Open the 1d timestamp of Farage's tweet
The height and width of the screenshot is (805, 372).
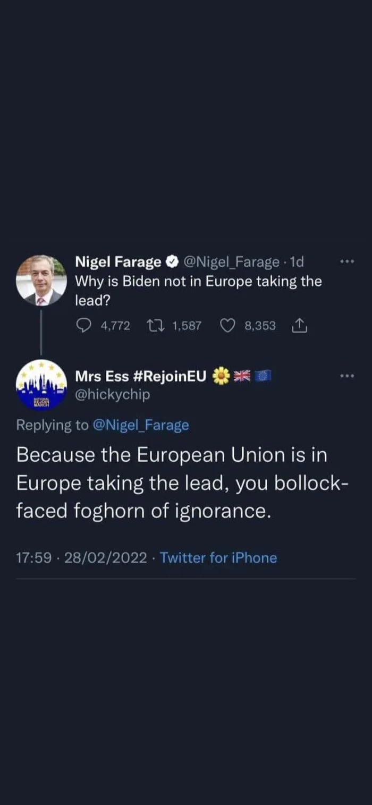(x=296, y=262)
